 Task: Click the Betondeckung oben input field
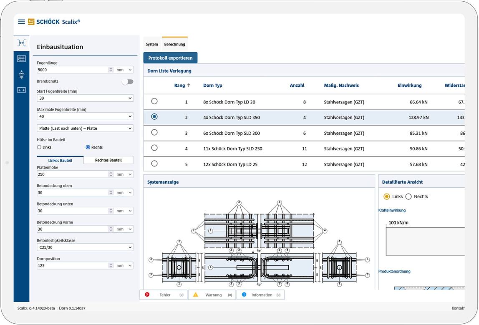tap(73, 192)
